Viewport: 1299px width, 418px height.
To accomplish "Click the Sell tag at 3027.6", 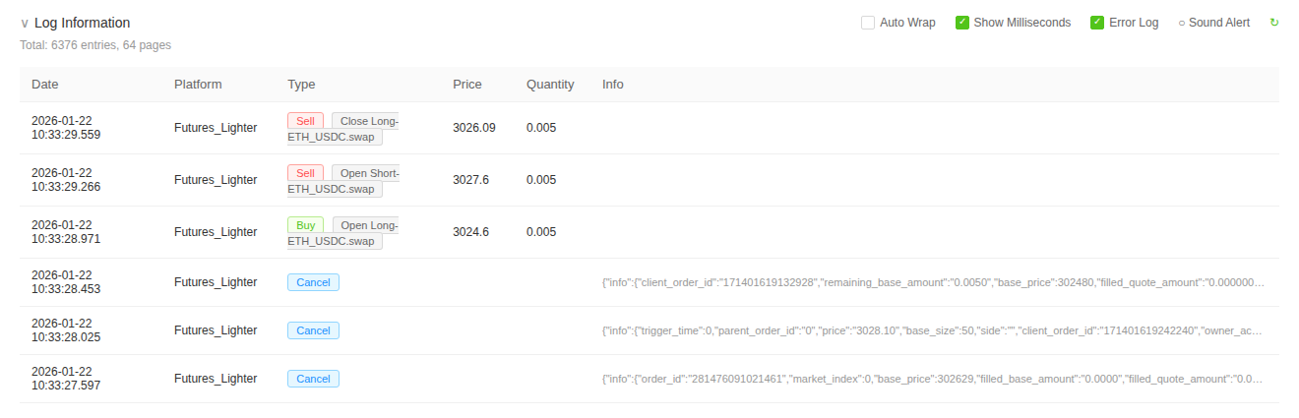I will (x=305, y=173).
